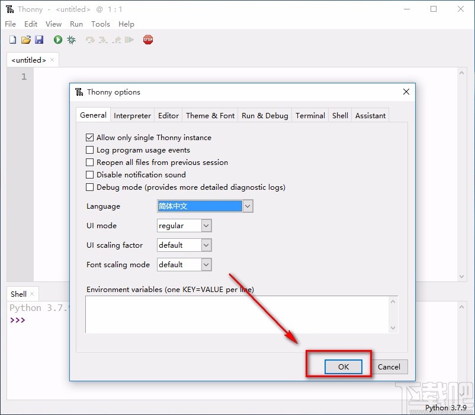Click editor scrollbar down arrow
Image resolution: width=475 pixels, height=415 pixels.
coord(461,277)
